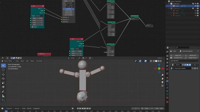Pick the Measure ruler tool

pos(3,96)
